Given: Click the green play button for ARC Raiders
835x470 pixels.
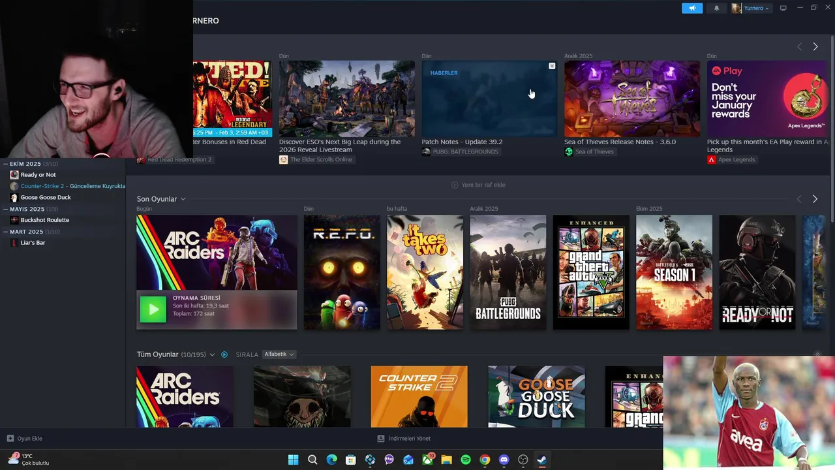Looking at the screenshot, I should [153, 309].
